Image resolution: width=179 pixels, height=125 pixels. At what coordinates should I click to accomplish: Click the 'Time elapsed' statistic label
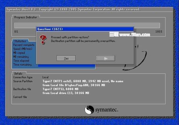(x=21, y=61)
